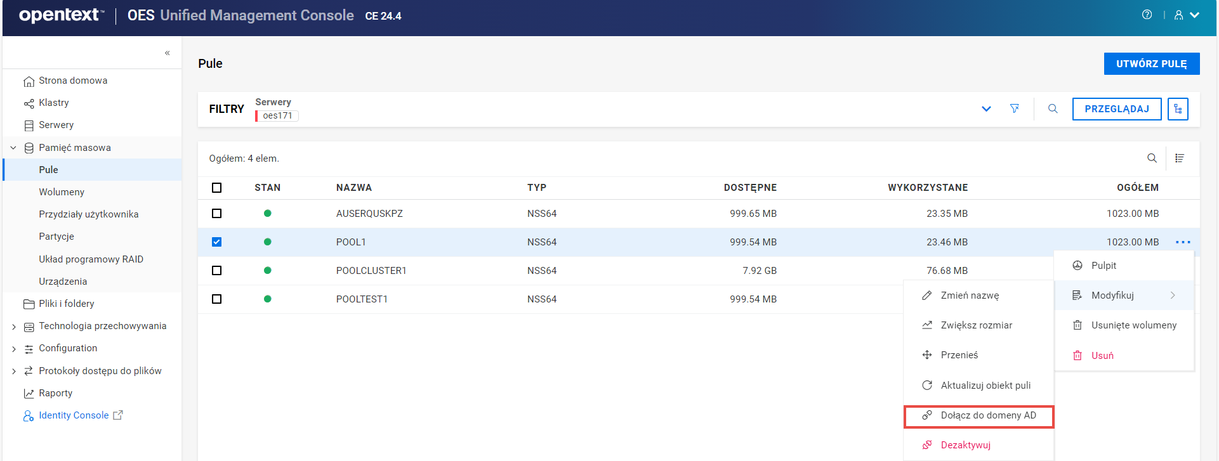Screen dimensions: 1219x461
Task: Open the tree view icon button
Action: click(1178, 109)
